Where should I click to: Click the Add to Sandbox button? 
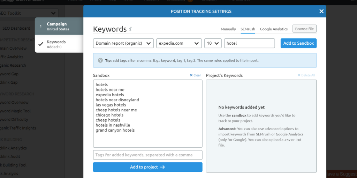298,43
